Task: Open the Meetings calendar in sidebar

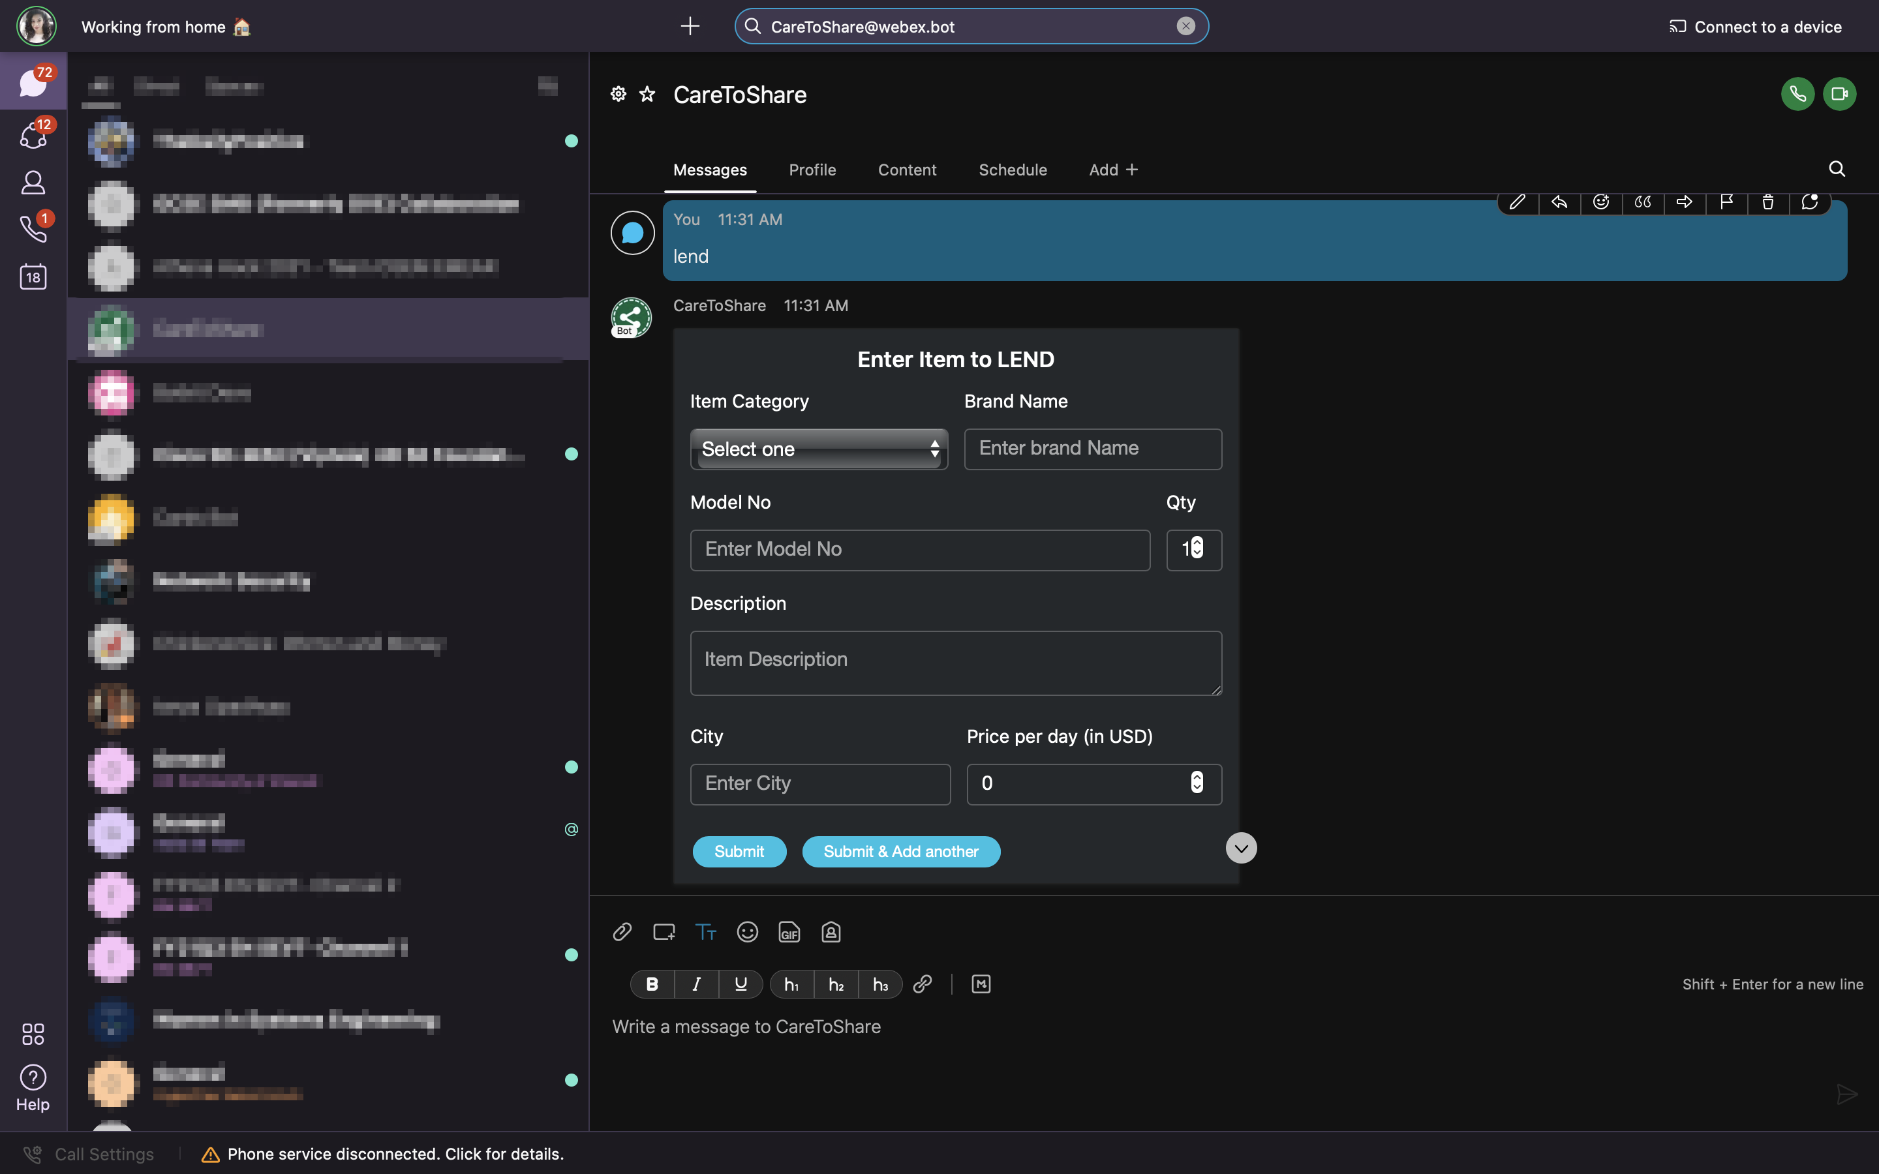Action: (33, 277)
